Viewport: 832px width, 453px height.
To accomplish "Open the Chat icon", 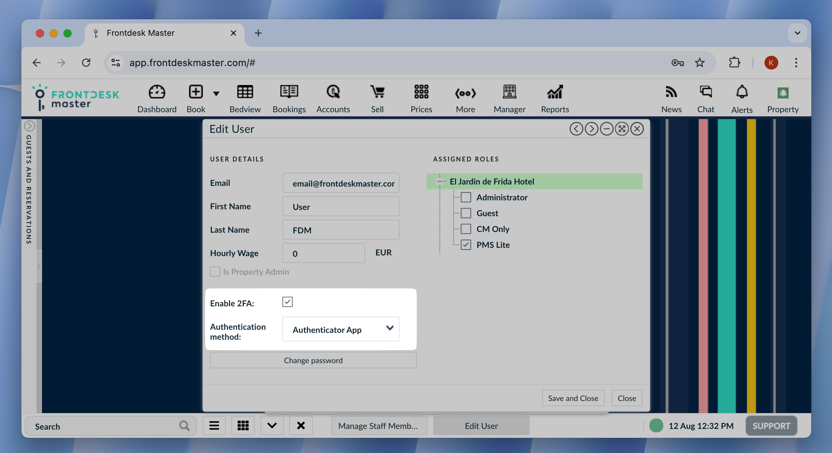I will pos(706,92).
